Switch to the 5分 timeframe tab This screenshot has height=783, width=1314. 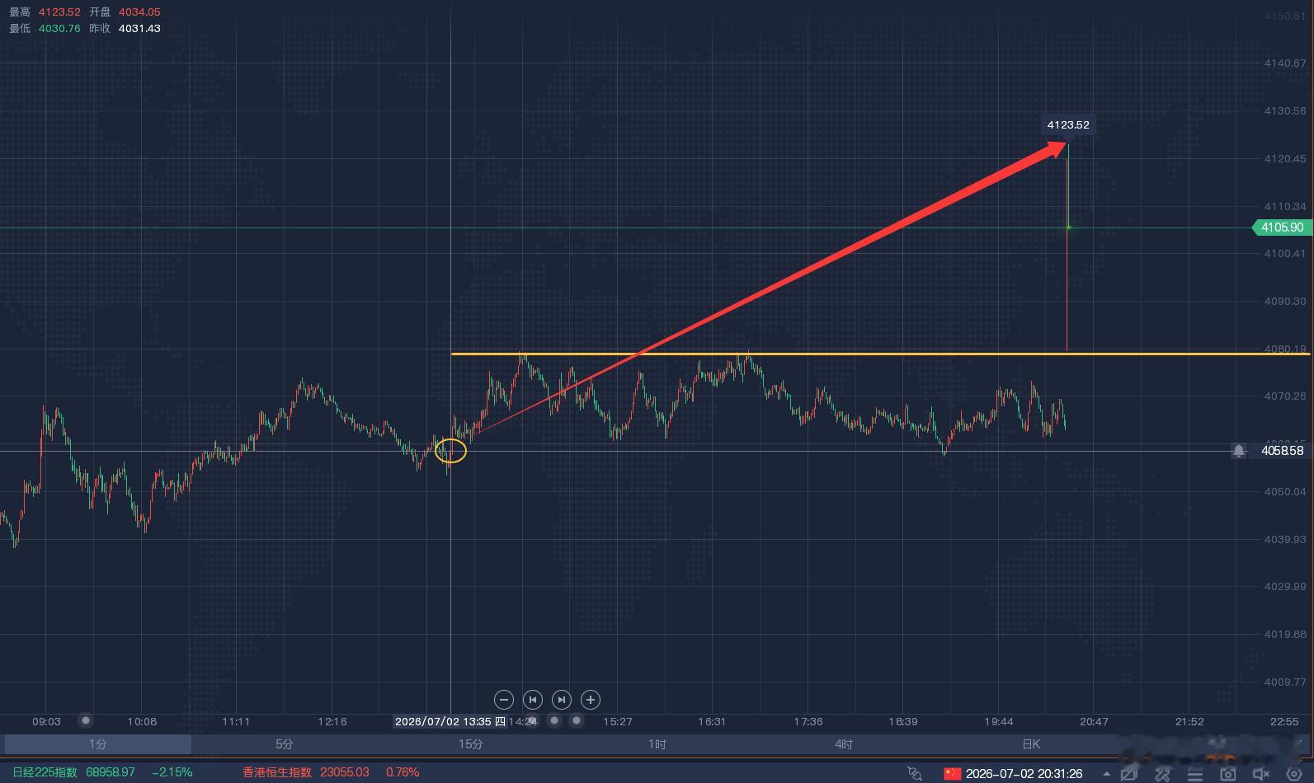[x=285, y=744]
